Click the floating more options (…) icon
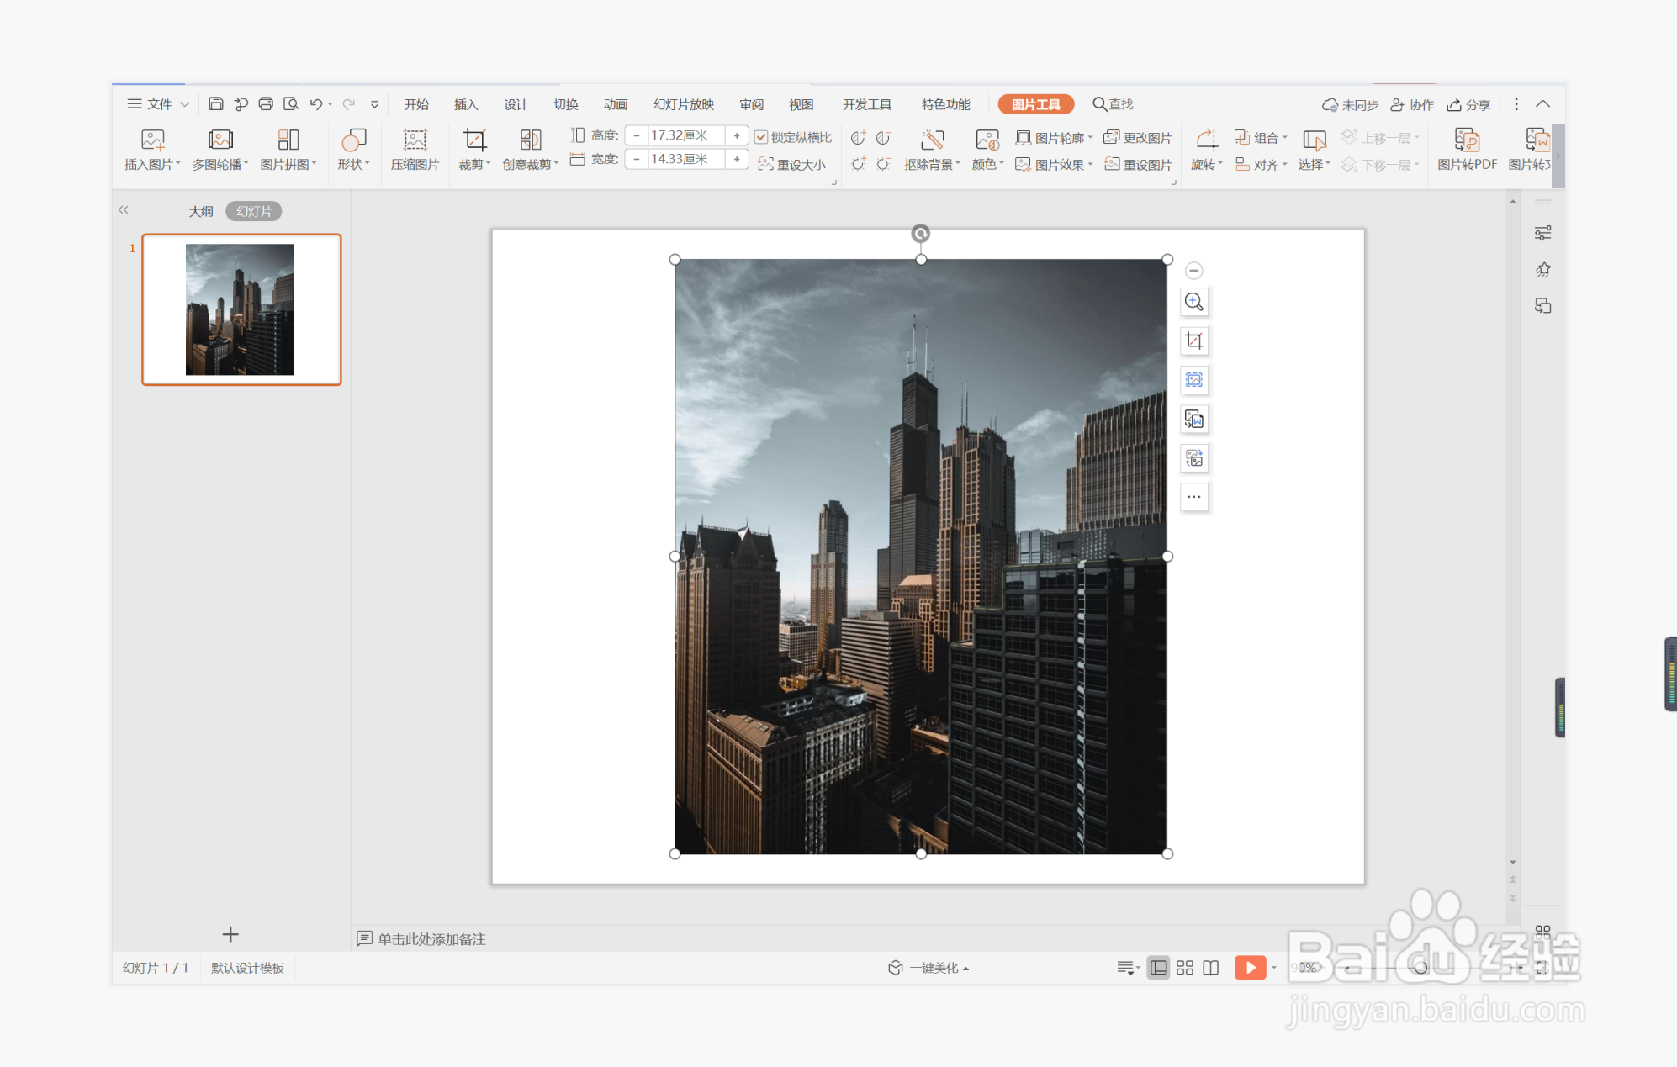1677x1067 pixels. [x=1194, y=497]
